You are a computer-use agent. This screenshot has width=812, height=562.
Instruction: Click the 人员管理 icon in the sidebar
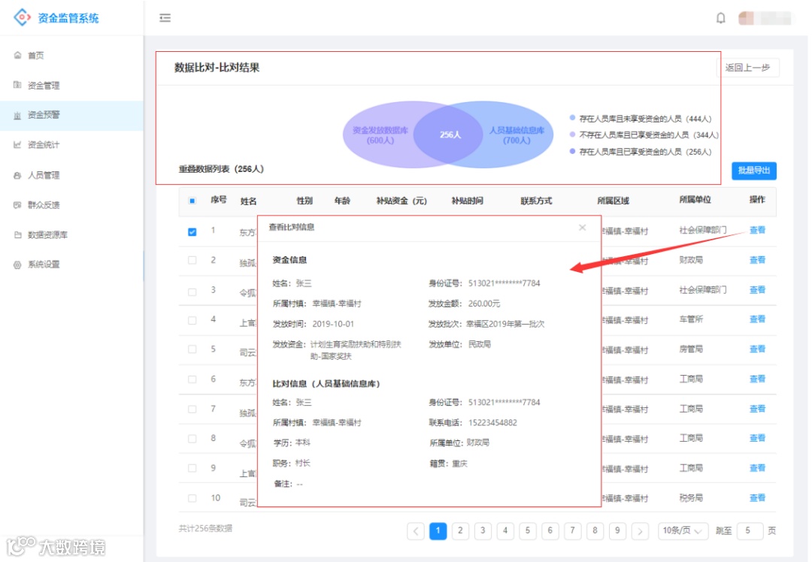click(x=17, y=175)
